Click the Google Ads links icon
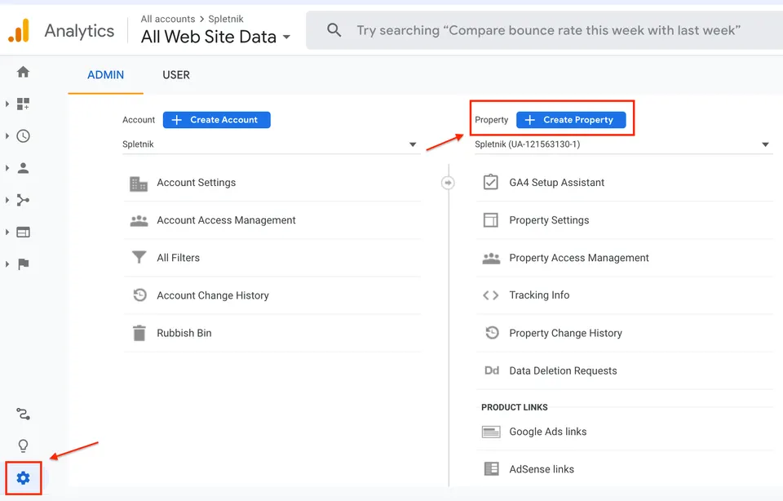The height and width of the screenshot is (501, 783). (491, 432)
